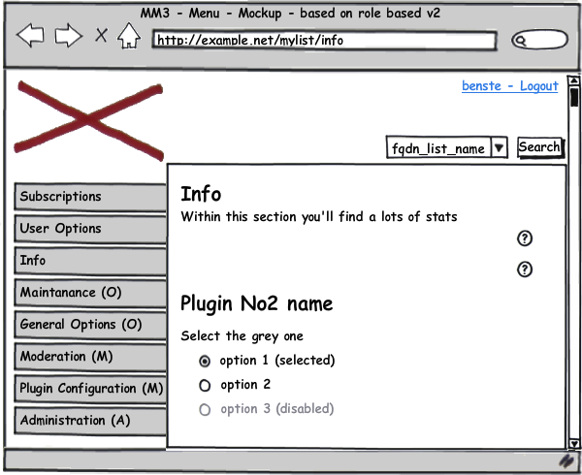Viewport: 582px width, 475px height.
Task: Select Plugin Configuration (M) menu item
Action: pos(90,389)
